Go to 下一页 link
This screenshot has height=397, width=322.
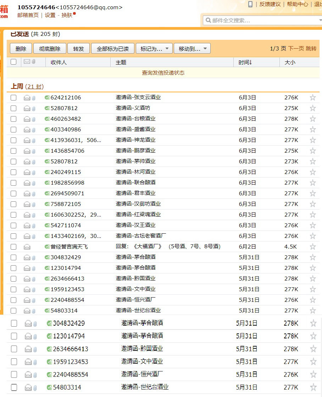(296, 49)
